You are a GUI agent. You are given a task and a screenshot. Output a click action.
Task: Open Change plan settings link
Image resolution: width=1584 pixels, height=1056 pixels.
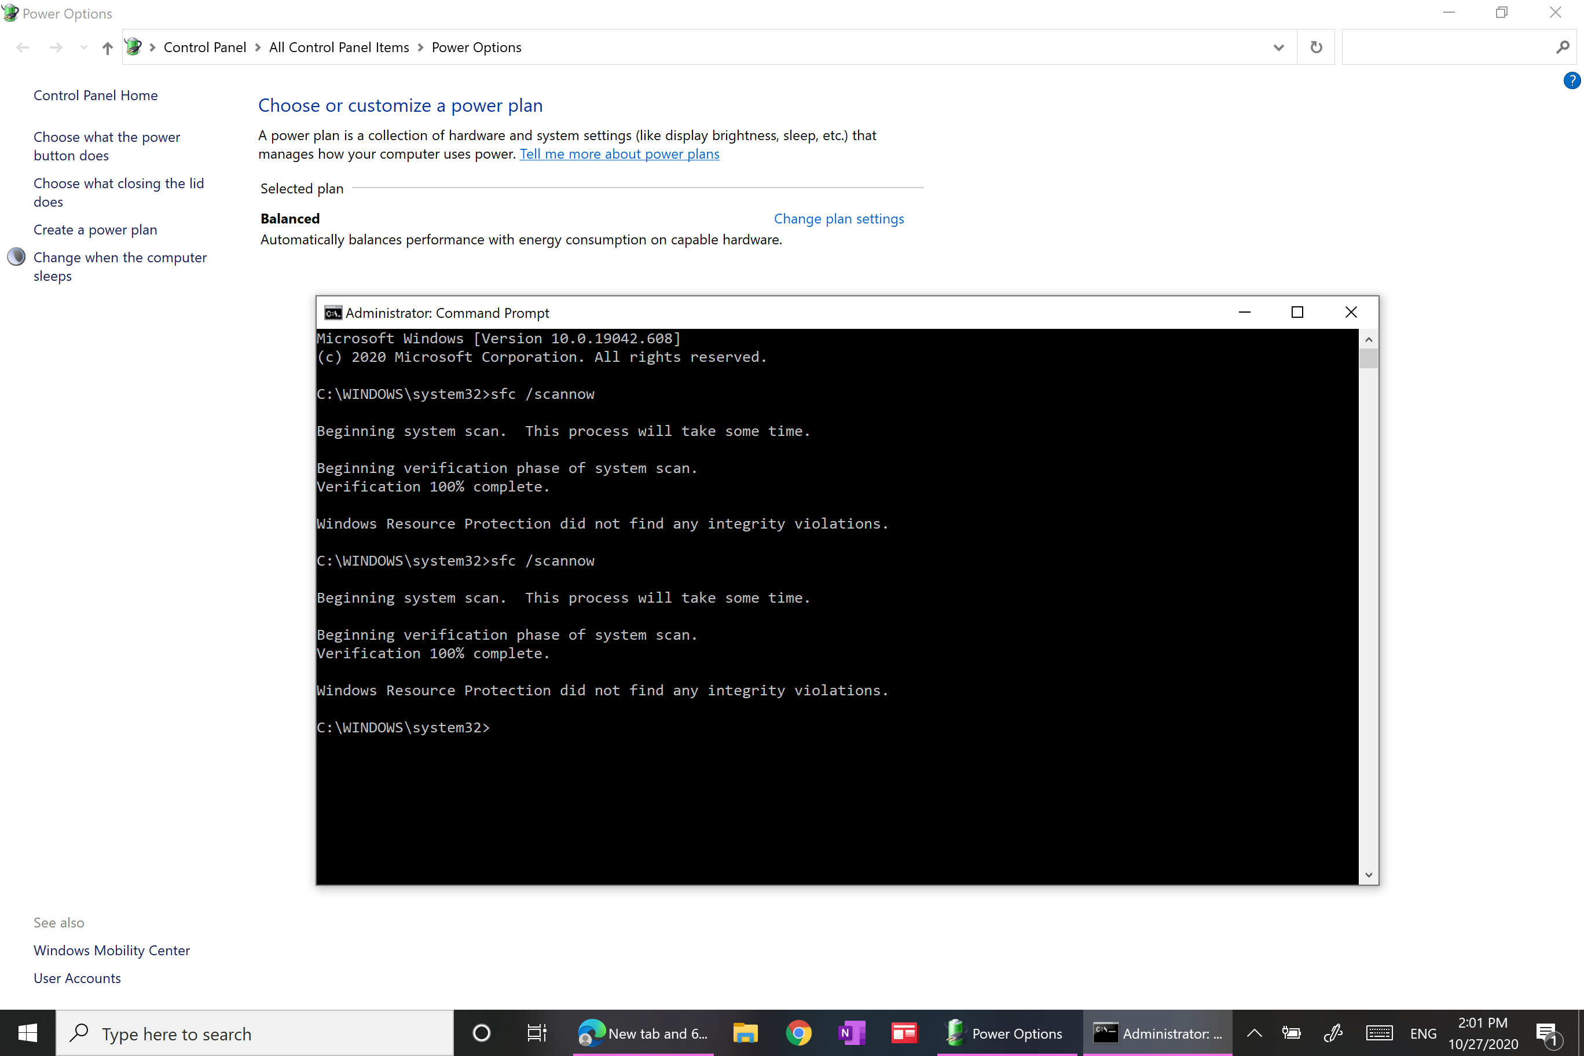click(x=838, y=219)
